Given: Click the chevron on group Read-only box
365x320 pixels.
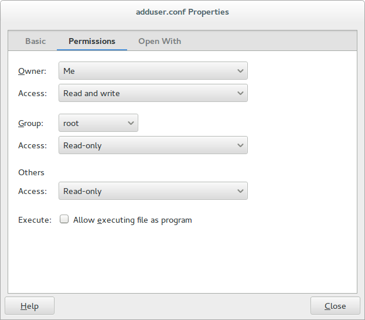Looking at the screenshot, I should pyautogui.click(x=240, y=145).
